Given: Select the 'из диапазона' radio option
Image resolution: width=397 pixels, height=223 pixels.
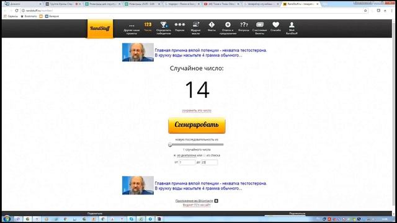Looking at the screenshot, I should point(175,155).
